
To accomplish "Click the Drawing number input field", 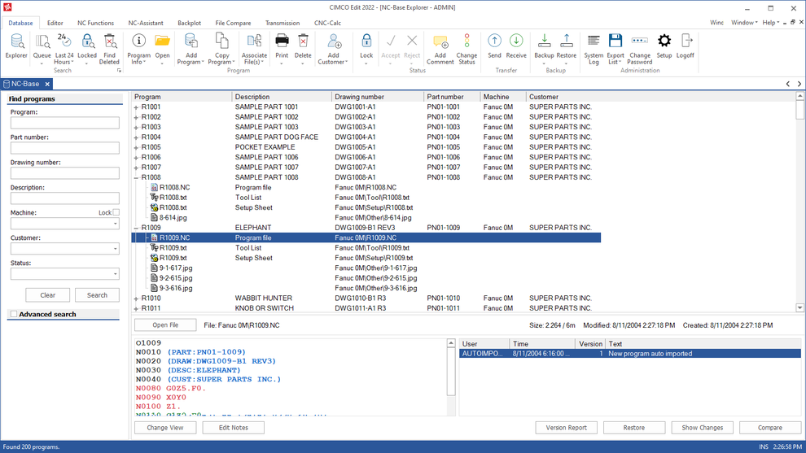I will [65, 173].
